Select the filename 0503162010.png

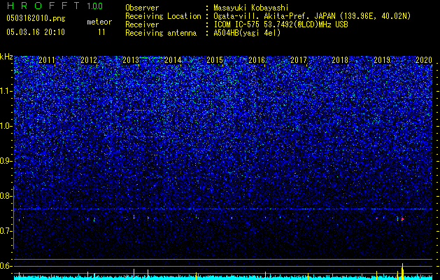click(36, 18)
